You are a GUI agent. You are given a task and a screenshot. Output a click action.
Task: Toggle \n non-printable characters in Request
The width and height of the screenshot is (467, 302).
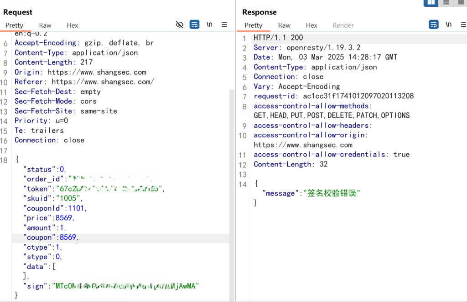point(209,25)
